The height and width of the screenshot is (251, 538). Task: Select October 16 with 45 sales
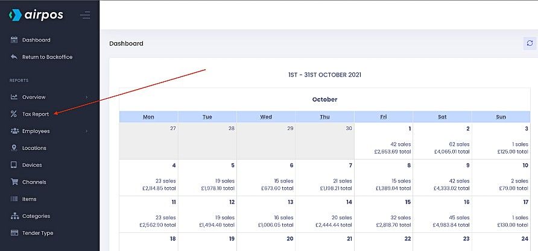pyautogui.click(x=442, y=214)
